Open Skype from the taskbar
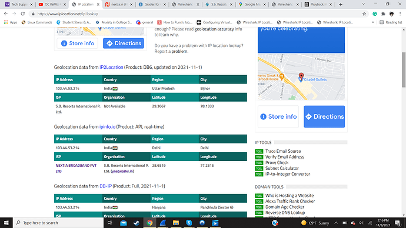 tap(189, 223)
